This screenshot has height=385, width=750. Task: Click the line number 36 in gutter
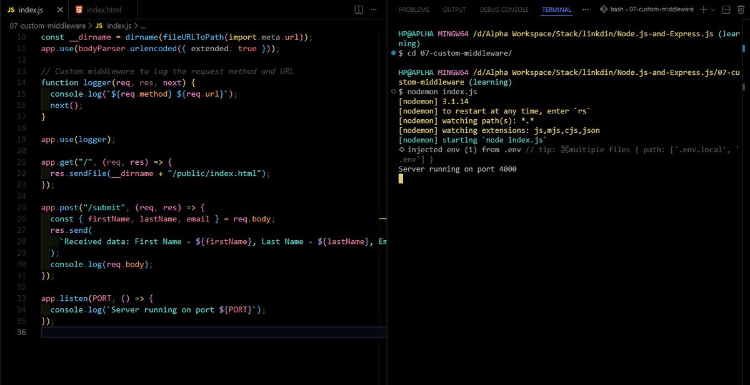(21, 332)
